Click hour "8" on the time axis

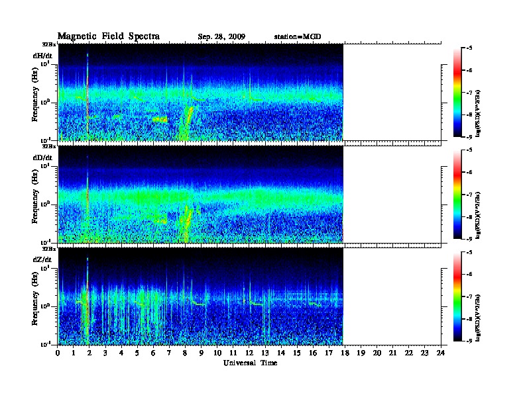point(185,353)
